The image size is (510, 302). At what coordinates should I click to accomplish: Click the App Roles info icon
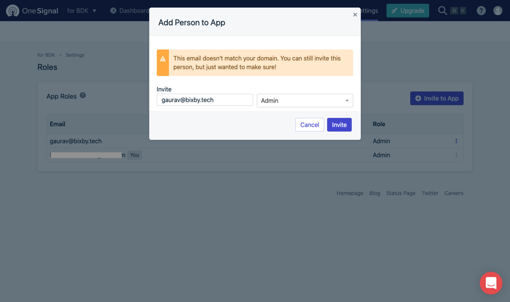(83, 95)
